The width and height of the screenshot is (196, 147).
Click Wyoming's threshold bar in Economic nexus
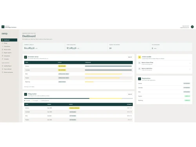click(108, 82)
